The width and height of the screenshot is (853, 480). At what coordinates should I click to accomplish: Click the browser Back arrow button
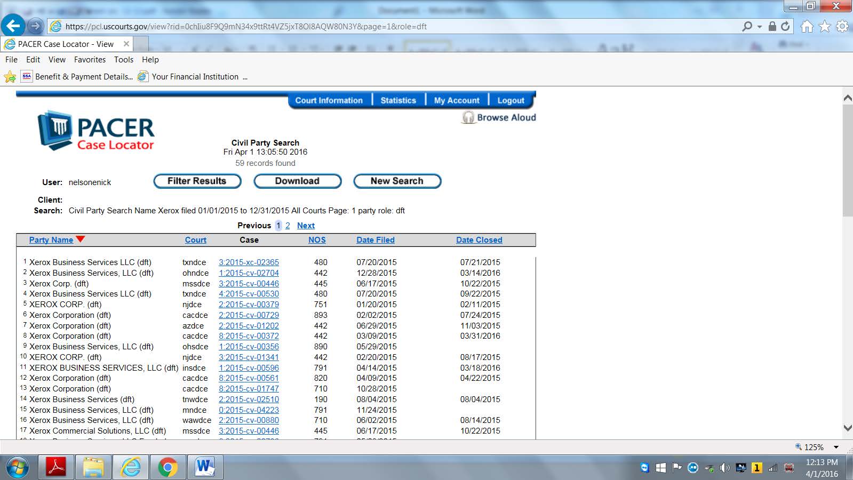(x=13, y=25)
